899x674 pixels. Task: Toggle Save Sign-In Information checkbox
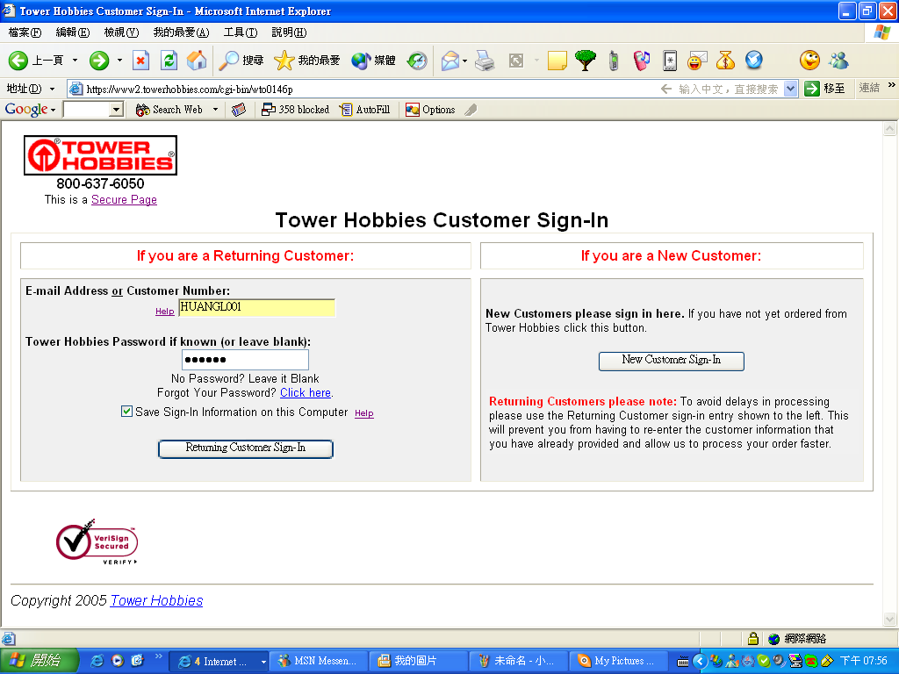(x=127, y=412)
